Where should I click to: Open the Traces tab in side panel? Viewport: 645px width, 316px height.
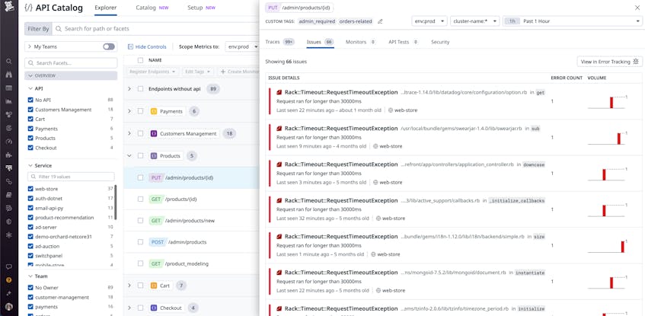pyautogui.click(x=279, y=42)
